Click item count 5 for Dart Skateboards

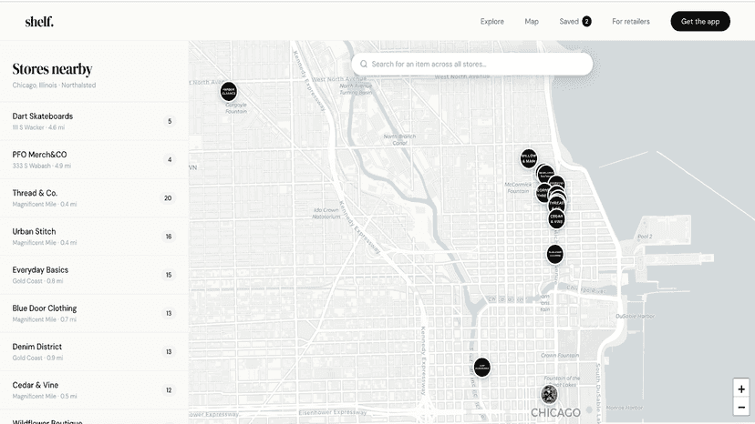(x=170, y=121)
